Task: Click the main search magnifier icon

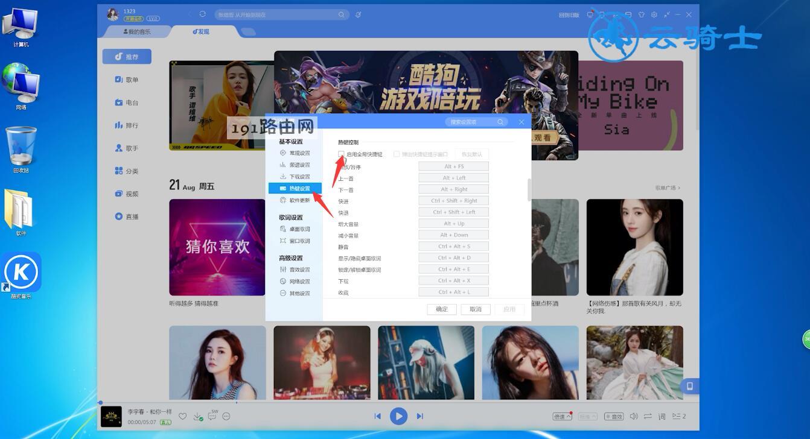Action: [342, 14]
